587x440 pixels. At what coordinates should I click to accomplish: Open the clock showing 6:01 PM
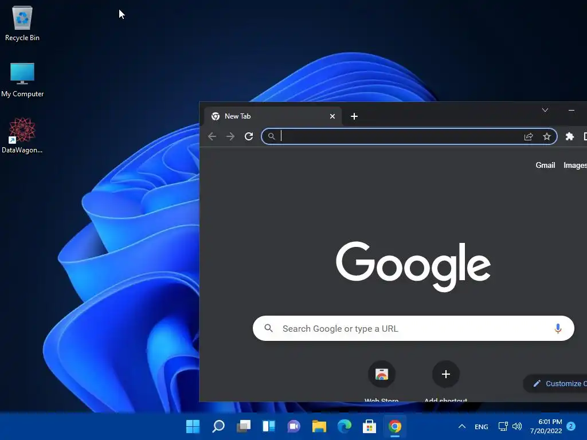tap(546, 426)
